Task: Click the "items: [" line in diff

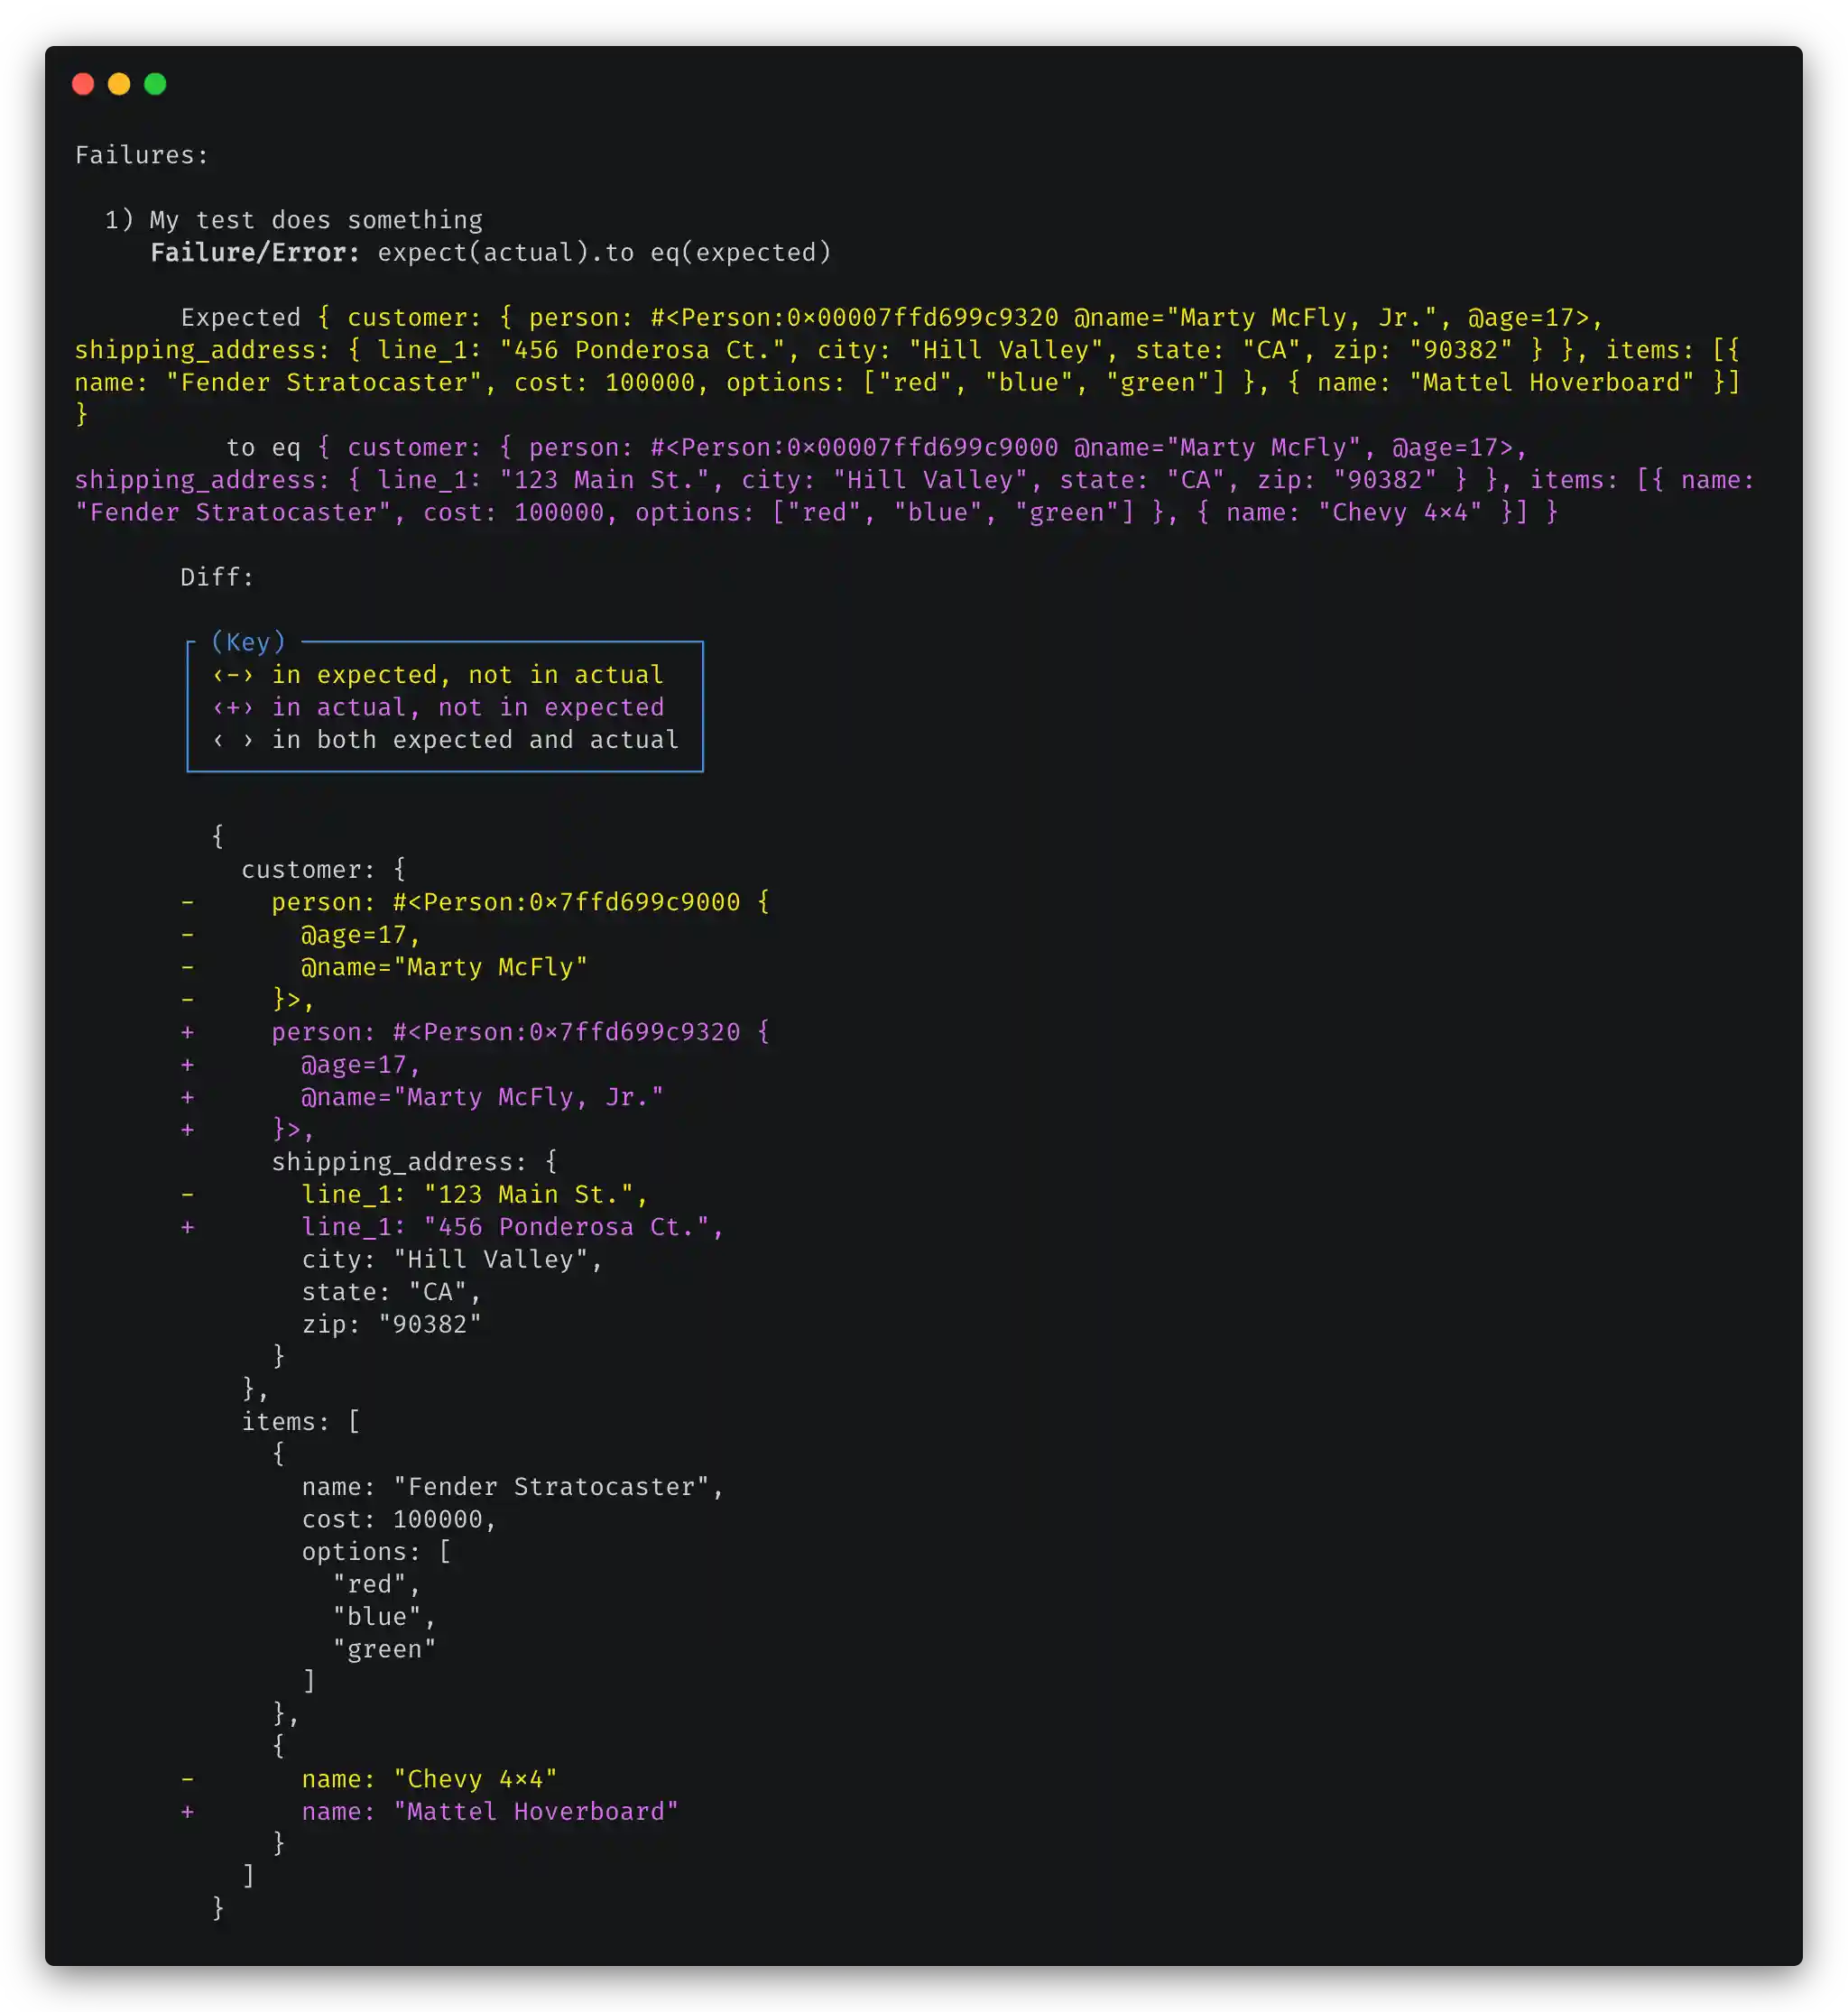Action: click(x=300, y=1422)
